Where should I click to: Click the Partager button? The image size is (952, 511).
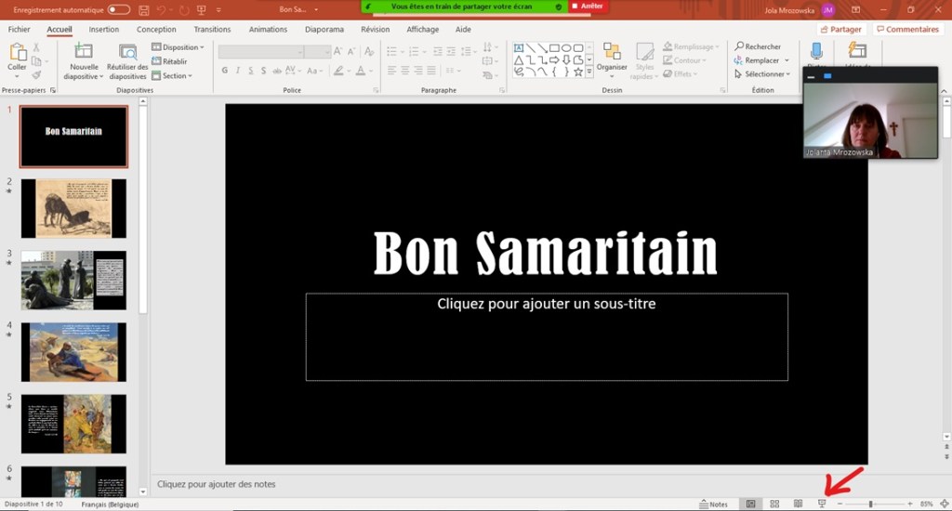tap(840, 30)
